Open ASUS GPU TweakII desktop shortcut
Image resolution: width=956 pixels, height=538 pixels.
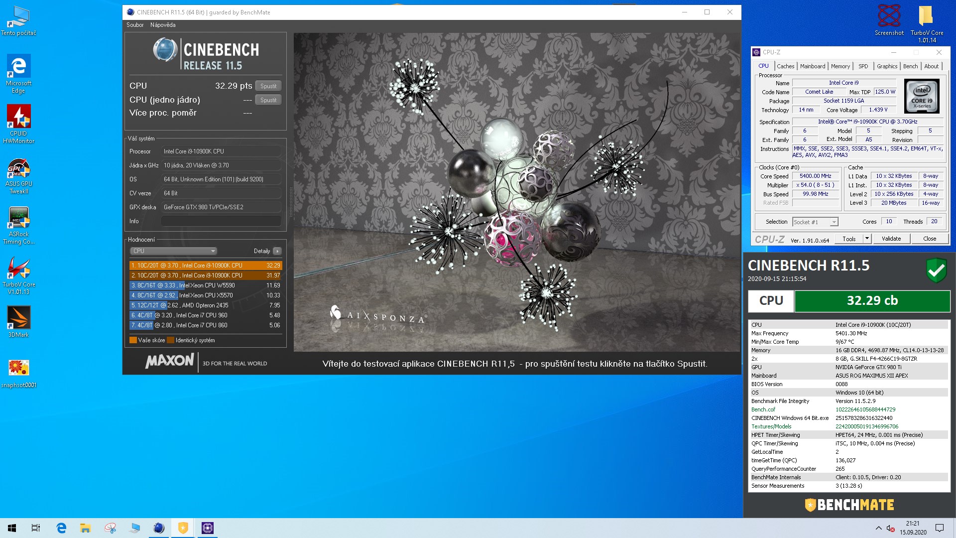click(x=18, y=175)
